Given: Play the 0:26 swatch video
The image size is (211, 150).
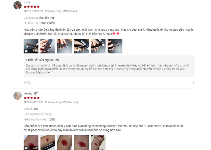Looking at the screenshot, I should tap(31, 142).
